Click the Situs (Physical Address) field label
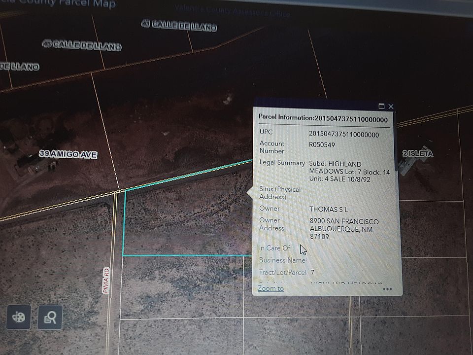The width and height of the screenshot is (473, 355). click(280, 193)
